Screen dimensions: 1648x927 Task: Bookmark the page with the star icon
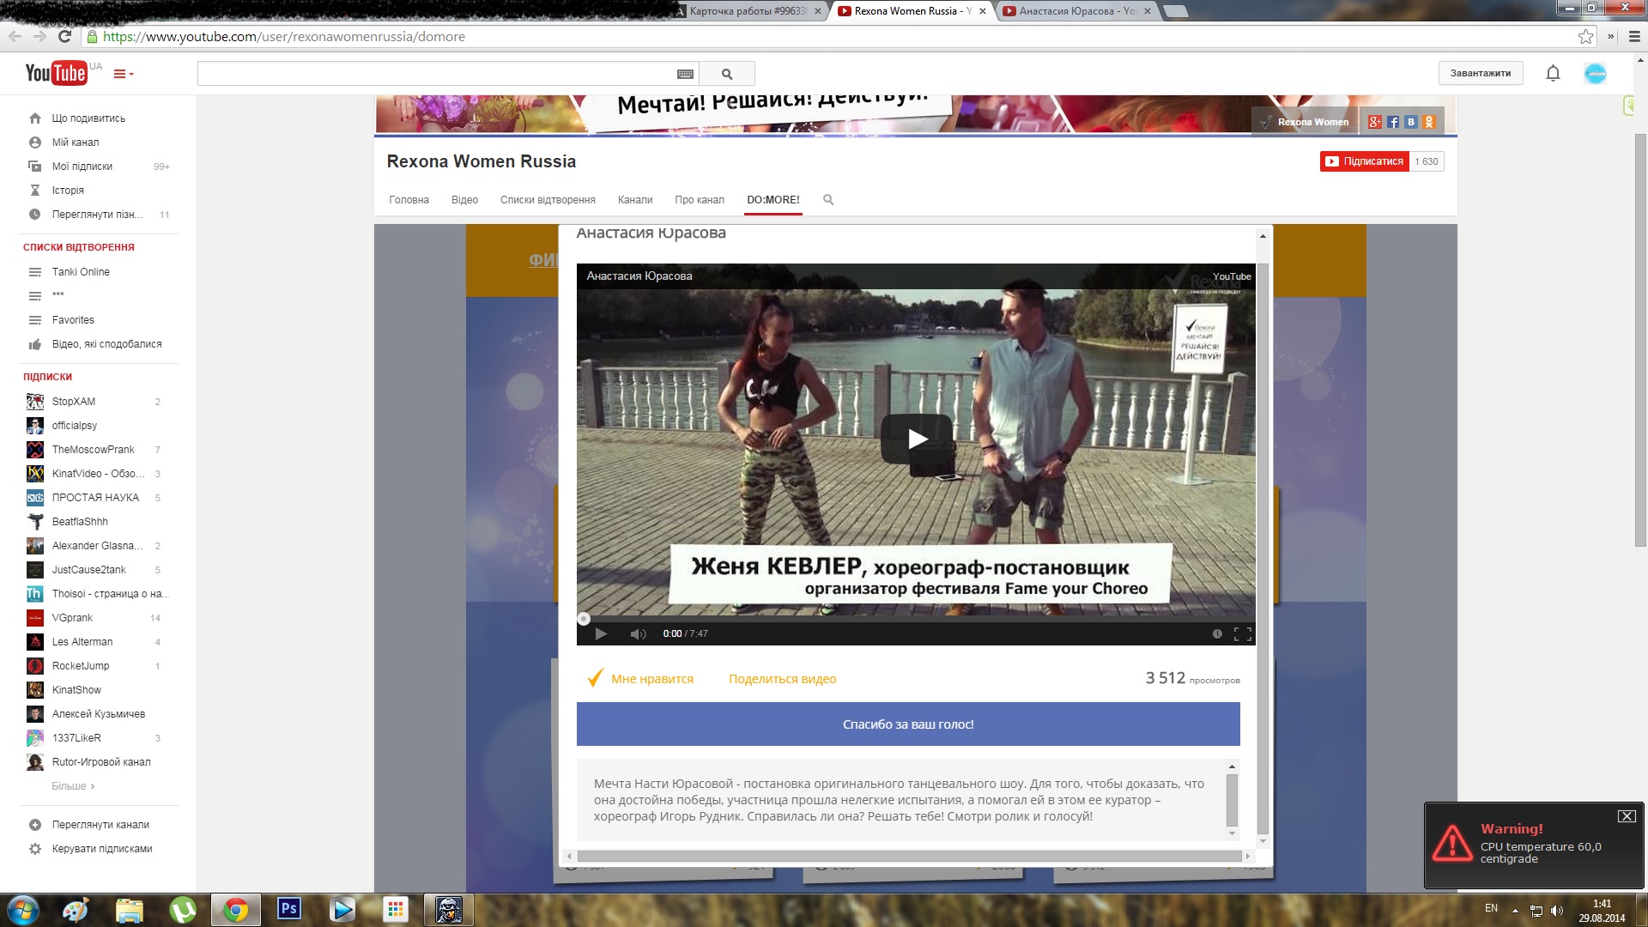pyautogui.click(x=1585, y=36)
